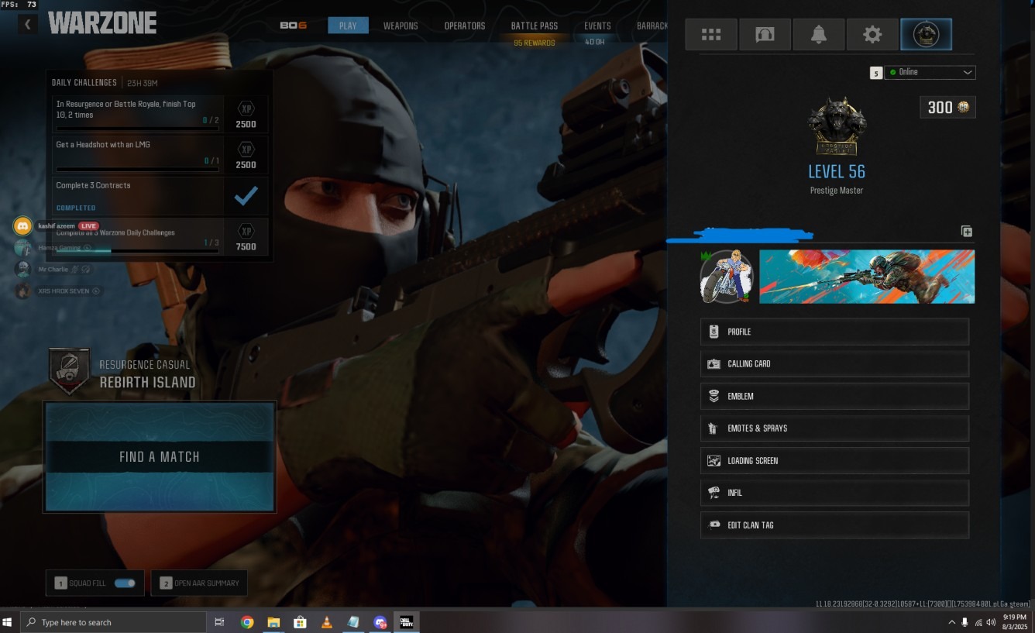Switch to the BO6 tab
The image size is (1035, 633).
pos(294,26)
